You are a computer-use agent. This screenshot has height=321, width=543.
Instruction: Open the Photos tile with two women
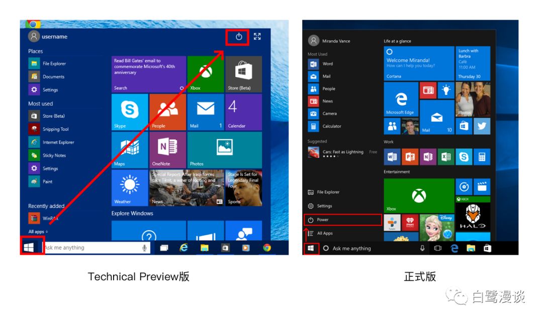point(473,99)
